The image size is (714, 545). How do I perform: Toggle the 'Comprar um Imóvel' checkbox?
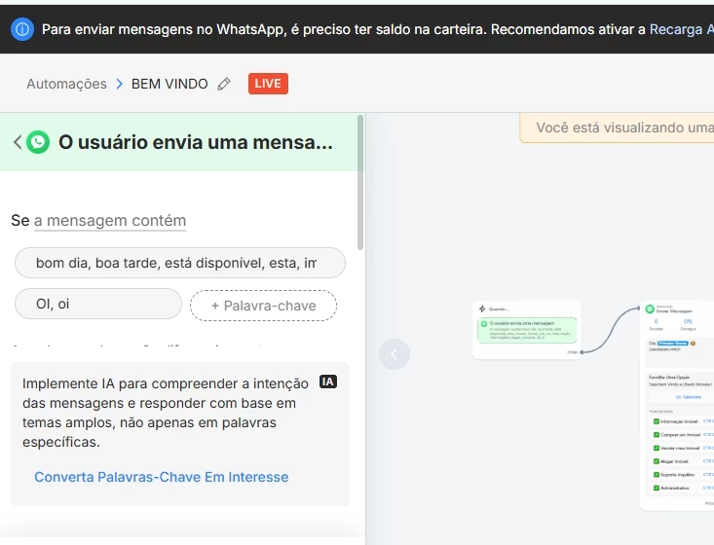pos(657,435)
